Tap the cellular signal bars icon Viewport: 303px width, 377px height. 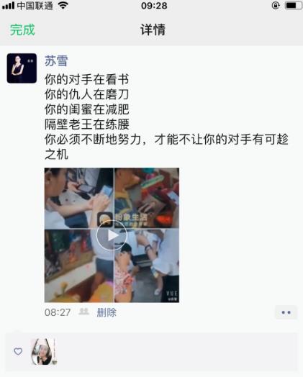coord(8,6)
